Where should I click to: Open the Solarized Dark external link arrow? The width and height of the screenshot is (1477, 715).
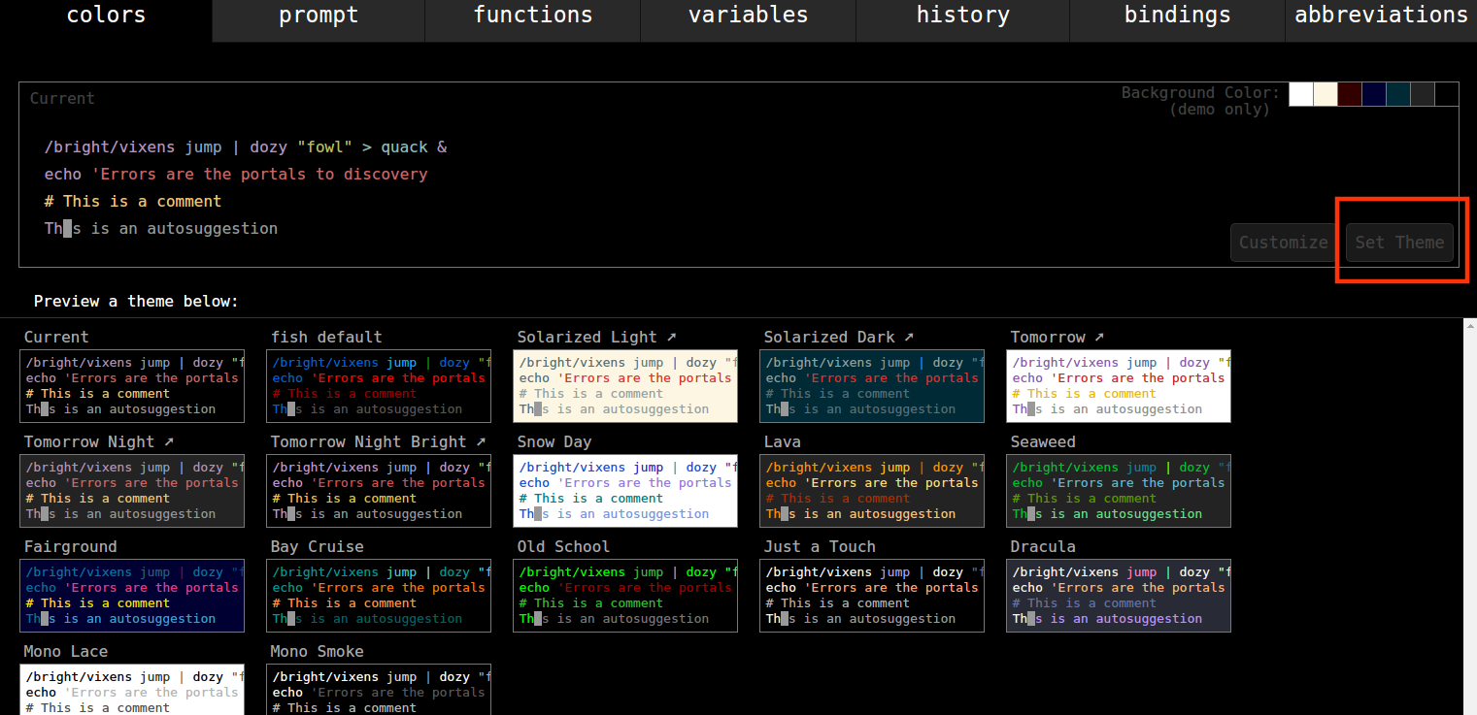coord(909,337)
